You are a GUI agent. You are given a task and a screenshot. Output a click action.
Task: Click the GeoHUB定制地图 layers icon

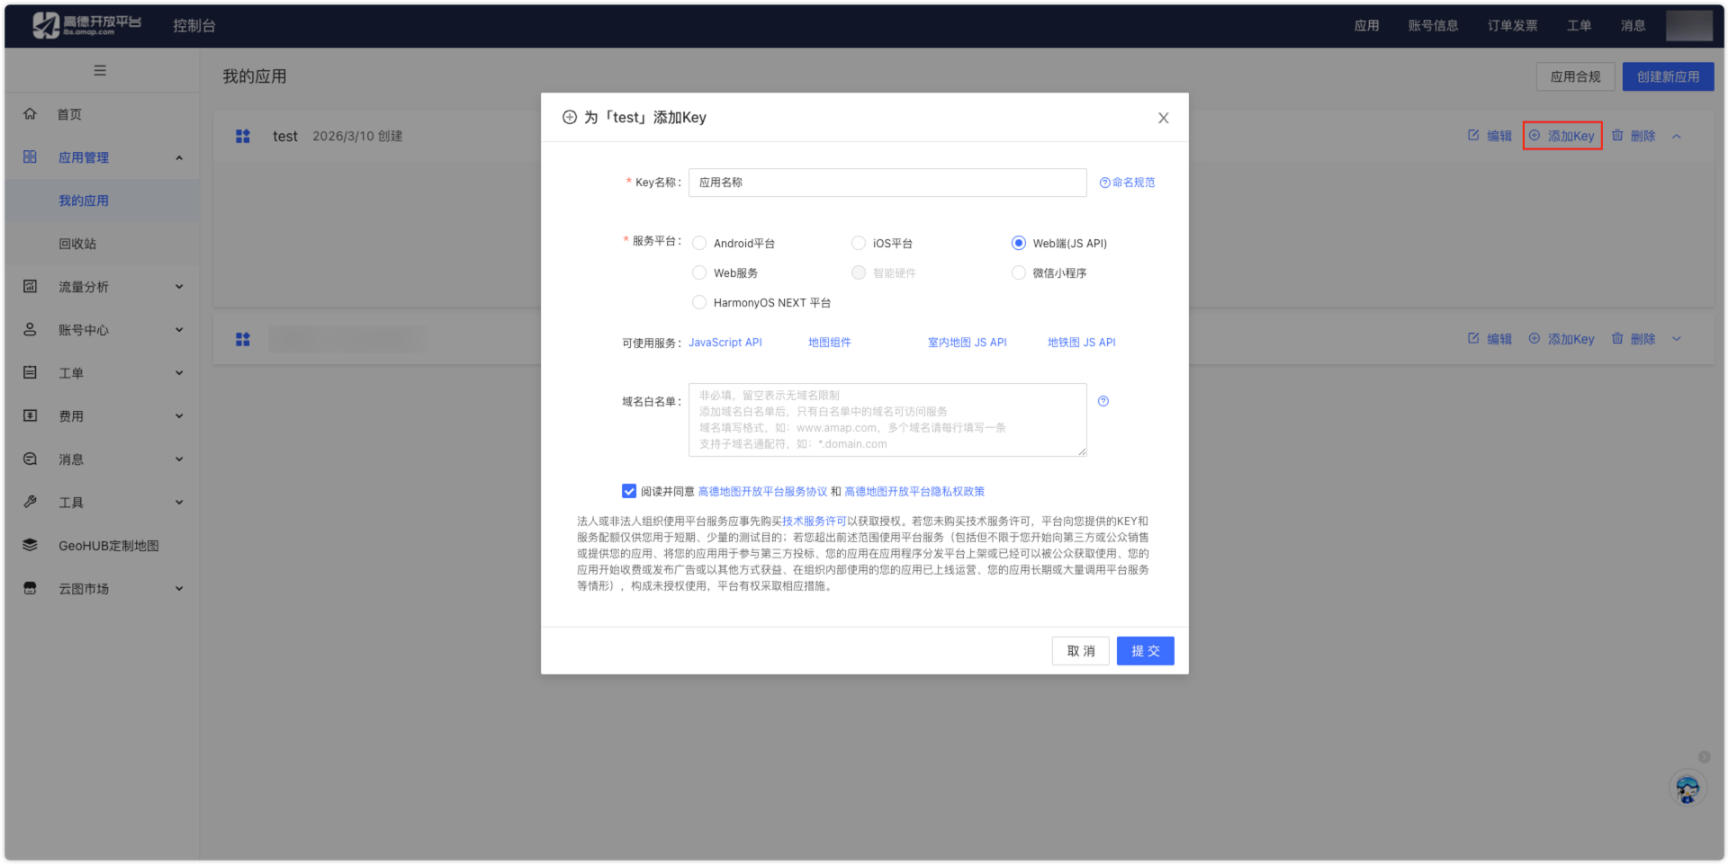click(30, 545)
